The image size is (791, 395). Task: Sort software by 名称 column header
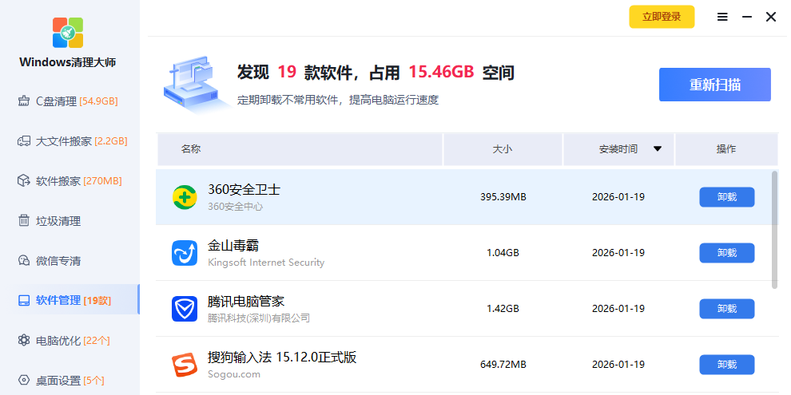click(191, 149)
